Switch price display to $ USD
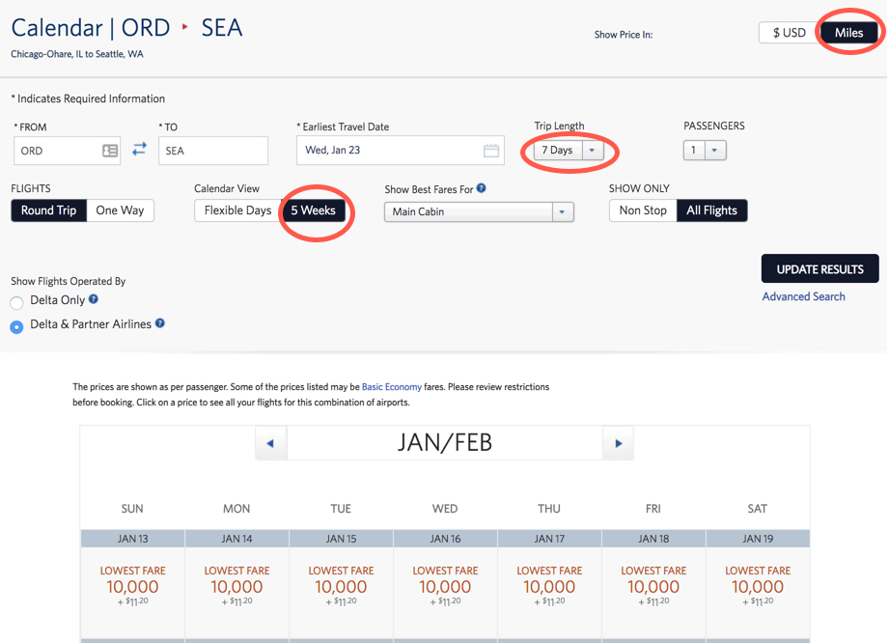Viewport: 889px width, 643px height. (x=790, y=33)
